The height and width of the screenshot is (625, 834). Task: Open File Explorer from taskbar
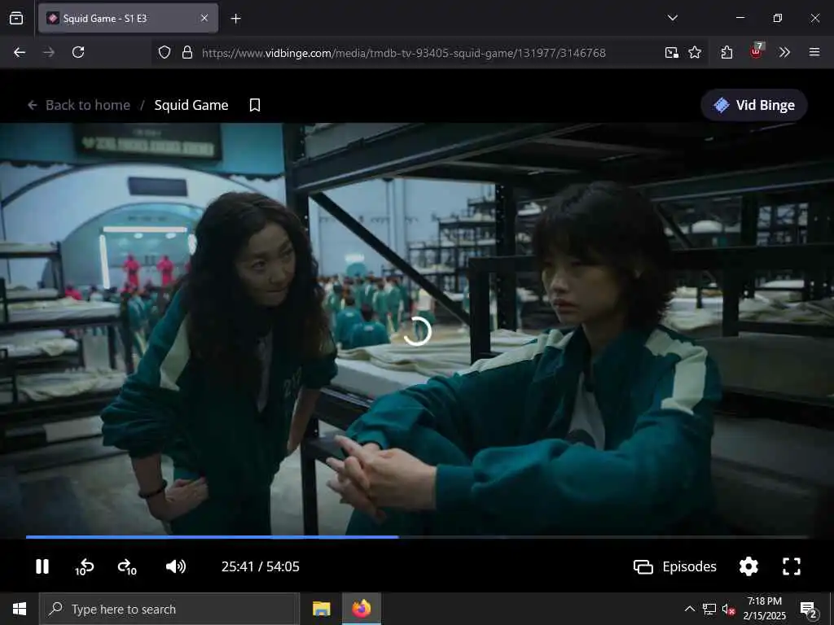(x=321, y=609)
